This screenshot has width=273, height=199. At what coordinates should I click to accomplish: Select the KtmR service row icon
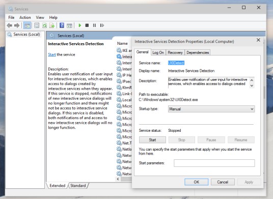[x=119, y=88]
